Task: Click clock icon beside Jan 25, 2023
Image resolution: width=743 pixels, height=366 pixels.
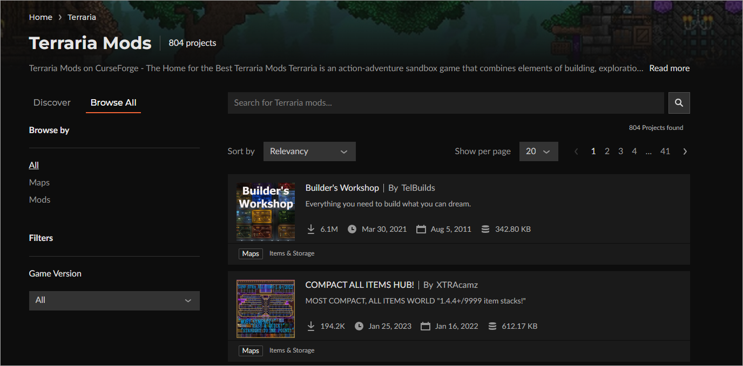Action: (359, 326)
